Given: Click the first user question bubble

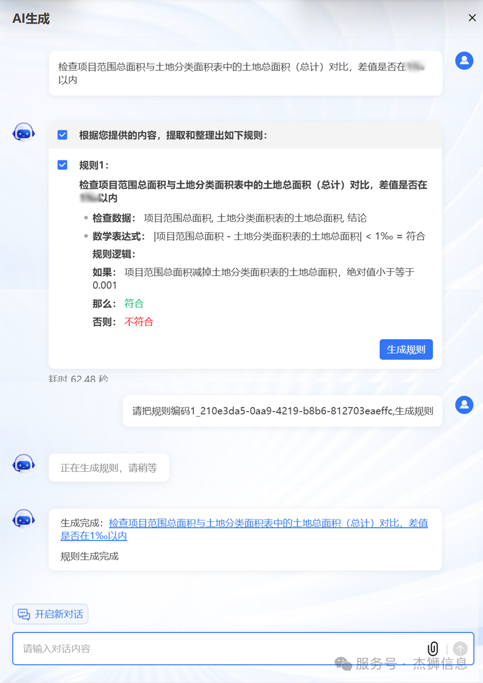Looking at the screenshot, I should tap(246, 73).
